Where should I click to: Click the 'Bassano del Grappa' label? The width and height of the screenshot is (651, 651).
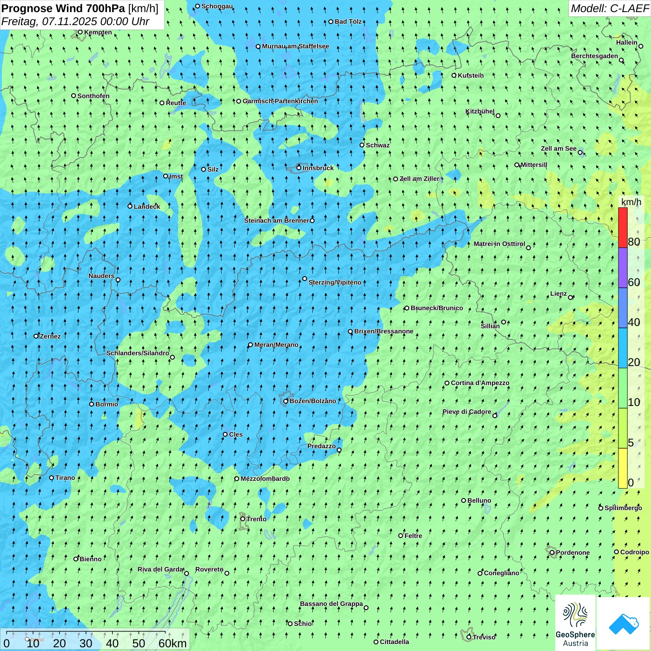(x=332, y=604)
